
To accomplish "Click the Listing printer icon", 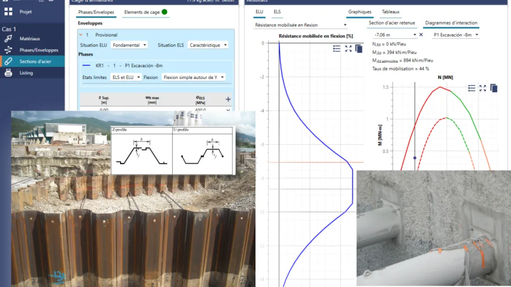I will click(8, 73).
